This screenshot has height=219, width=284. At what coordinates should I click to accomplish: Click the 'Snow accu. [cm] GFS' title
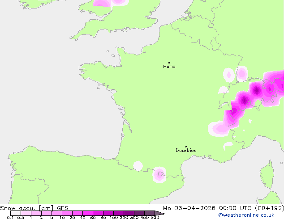[x=34, y=208]
